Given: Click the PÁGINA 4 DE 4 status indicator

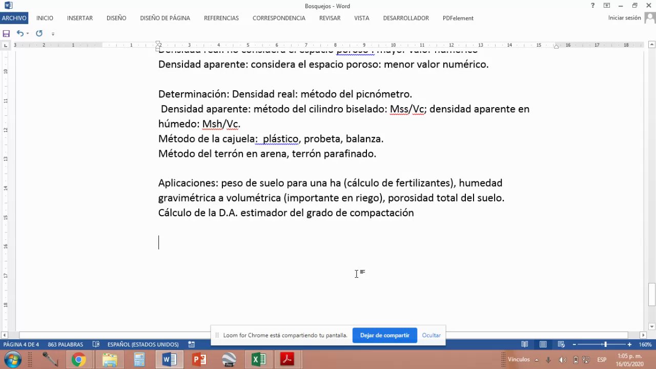Looking at the screenshot, I should click(x=21, y=344).
